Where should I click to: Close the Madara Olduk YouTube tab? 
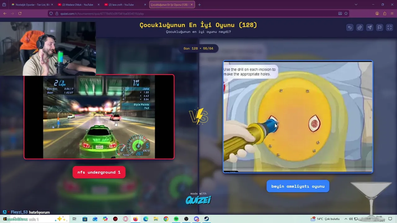coord(99,5)
